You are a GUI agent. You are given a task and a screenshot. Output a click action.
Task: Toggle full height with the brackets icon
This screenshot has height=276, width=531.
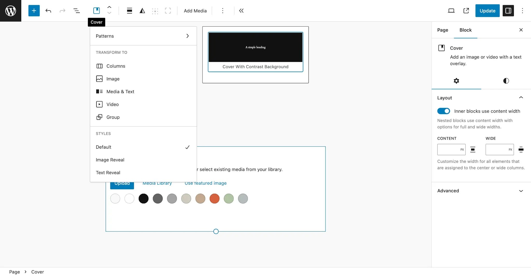coord(168,11)
